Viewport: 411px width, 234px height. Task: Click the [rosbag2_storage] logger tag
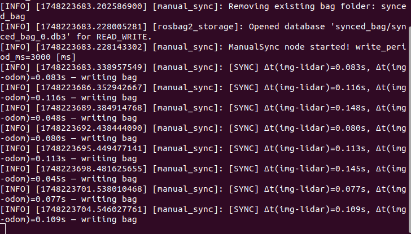pos(190,27)
